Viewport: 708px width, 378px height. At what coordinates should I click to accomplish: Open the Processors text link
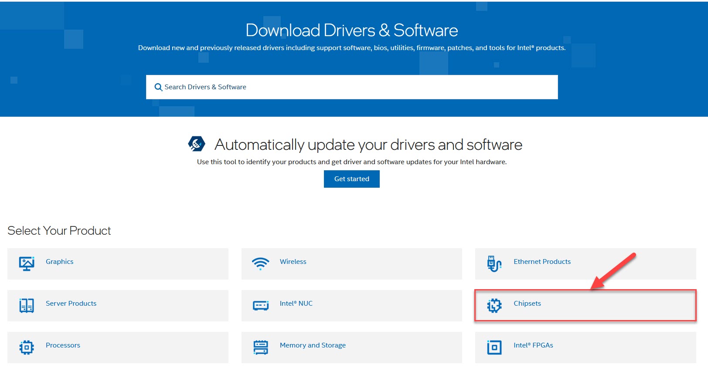click(63, 345)
